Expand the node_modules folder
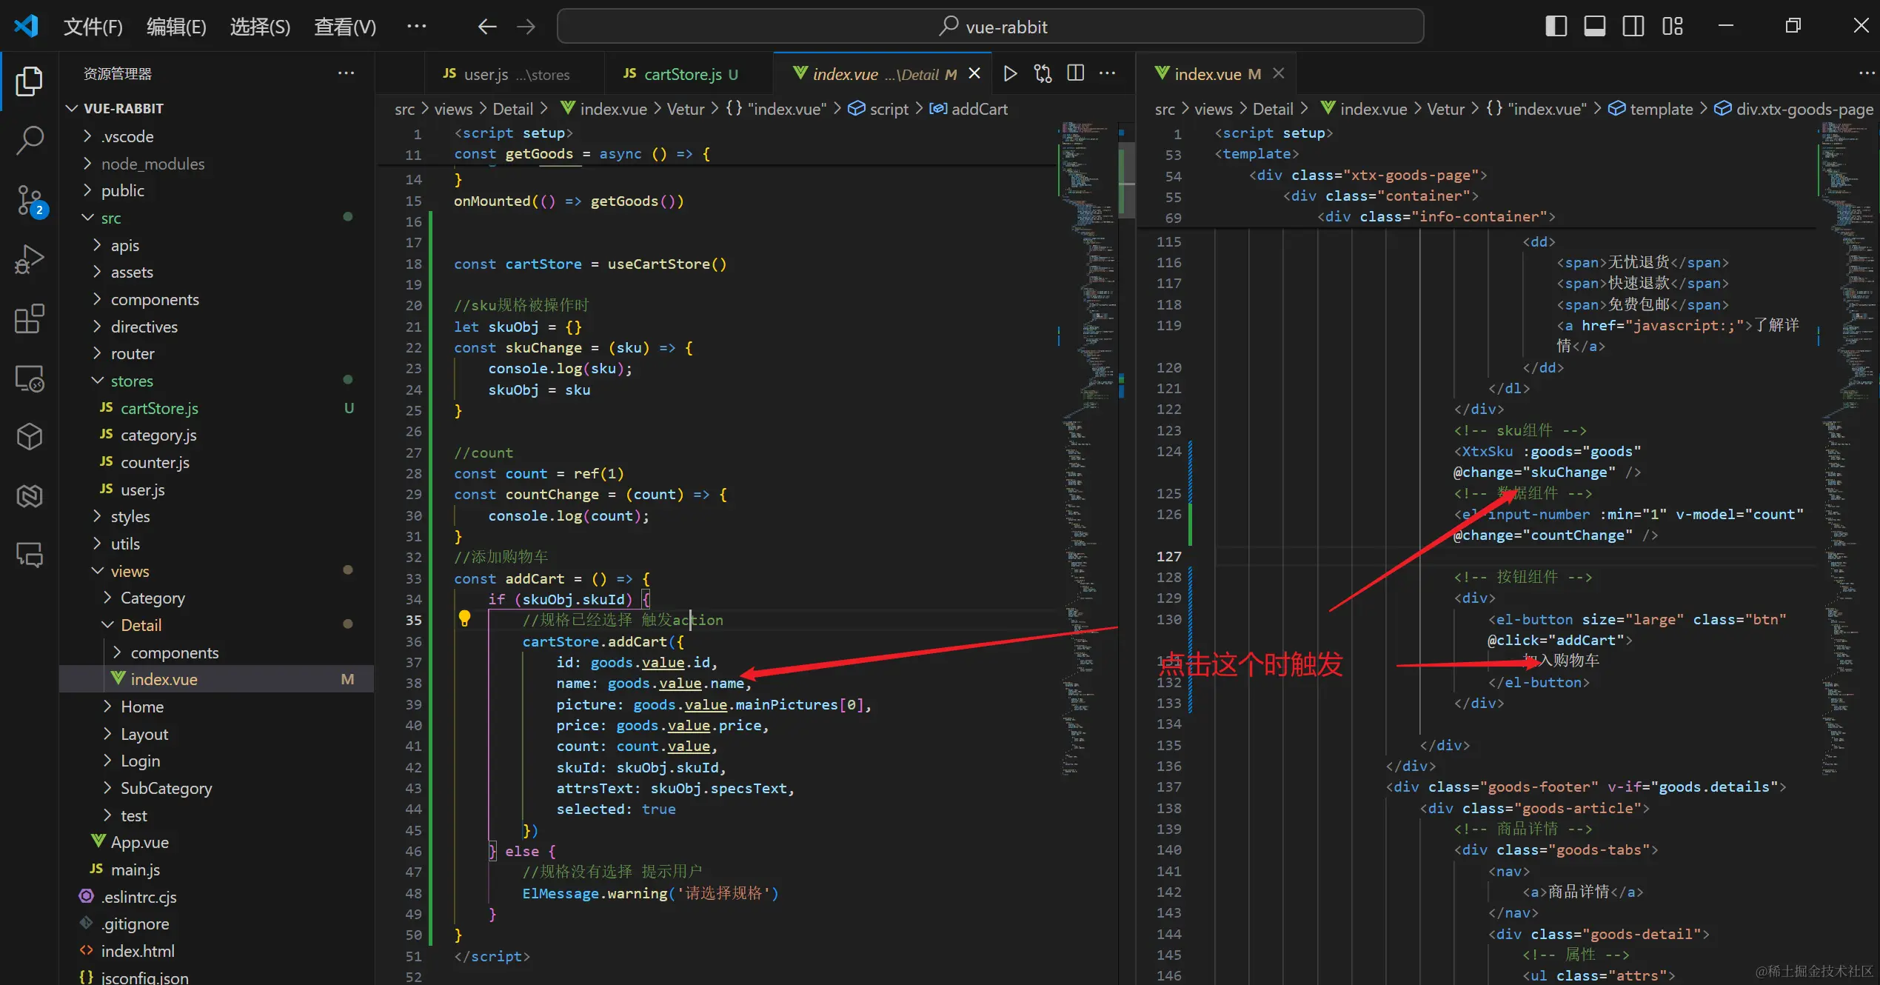Viewport: 1880px width, 985px height. [x=152, y=164]
